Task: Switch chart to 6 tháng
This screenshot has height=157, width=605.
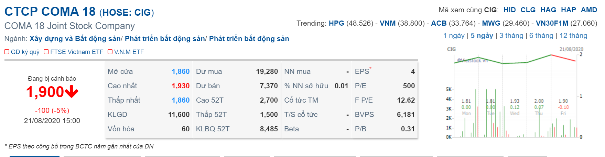Action: 541,36
